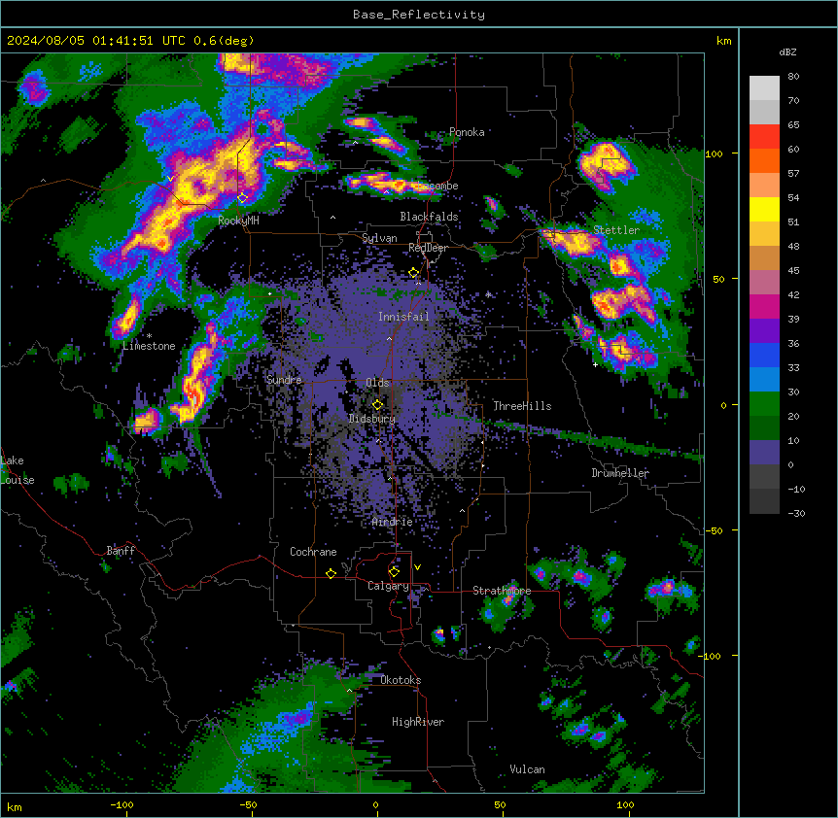Click the yellow diamond marker beside RockyMH
This screenshot has height=818, width=838.
[243, 198]
